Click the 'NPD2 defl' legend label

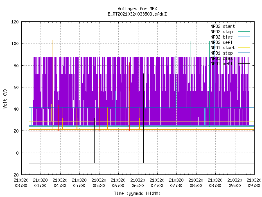click(221, 42)
